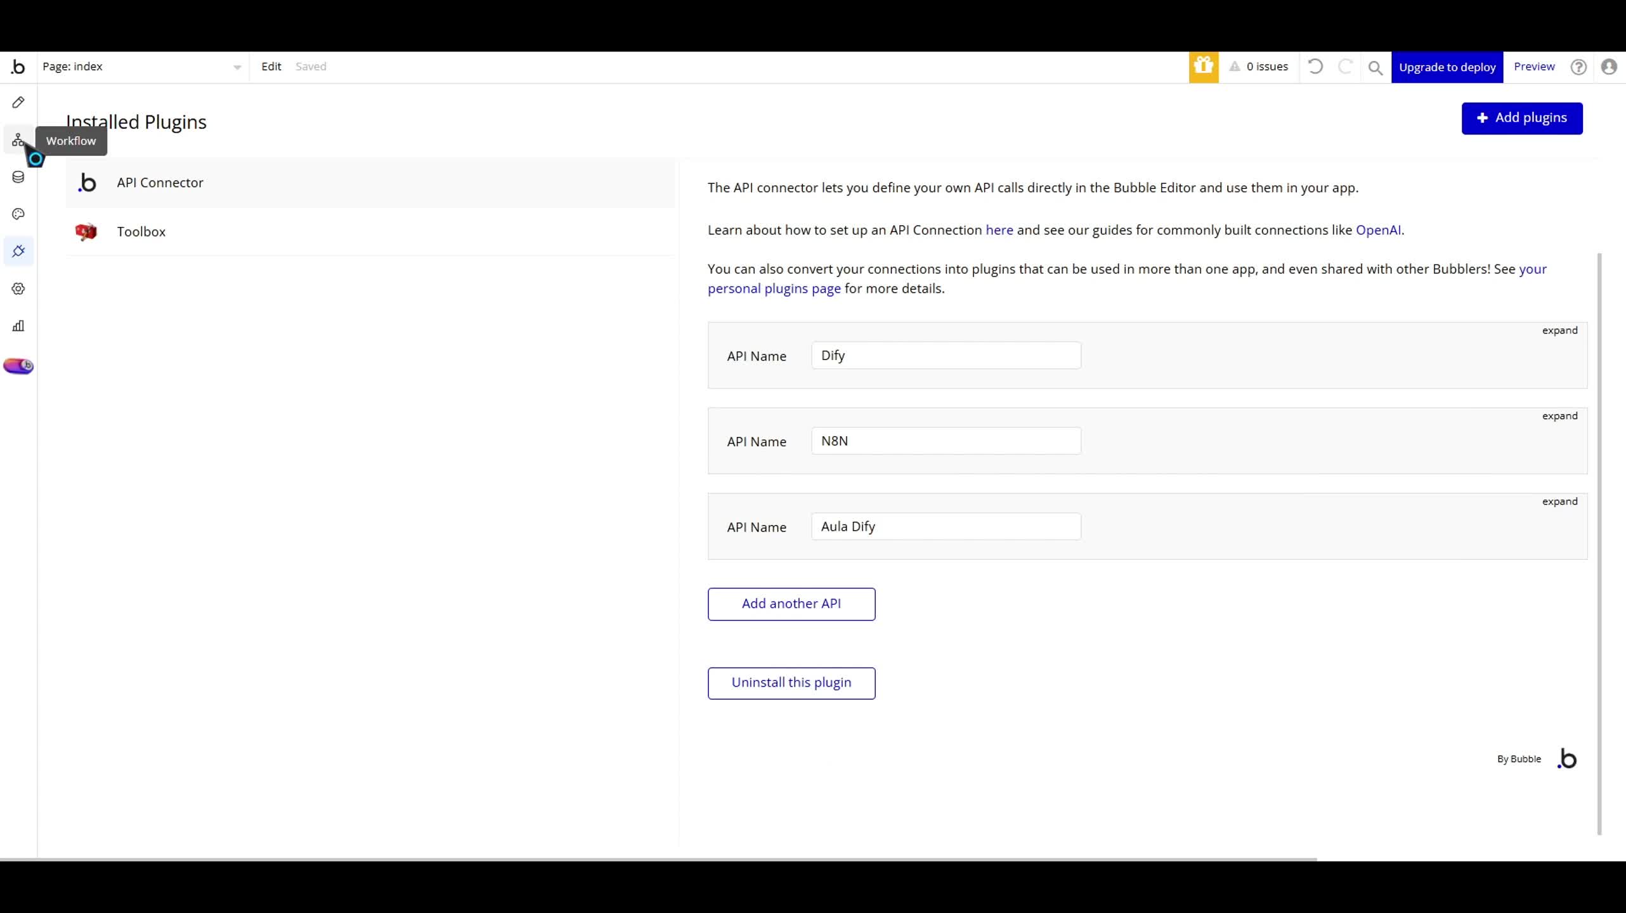Click the Aula Dify API name field

[x=946, y=526]
